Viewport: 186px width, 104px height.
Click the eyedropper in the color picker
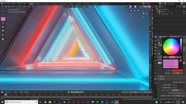click(180, 60)
